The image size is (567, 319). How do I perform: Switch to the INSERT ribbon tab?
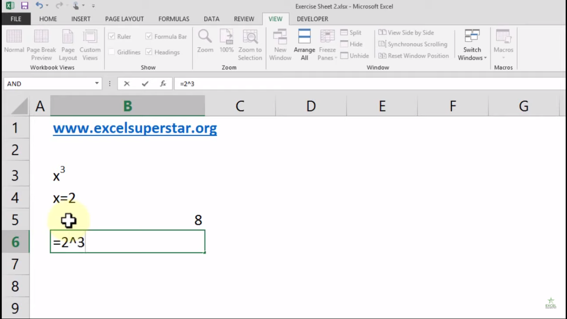pos(81,19)
